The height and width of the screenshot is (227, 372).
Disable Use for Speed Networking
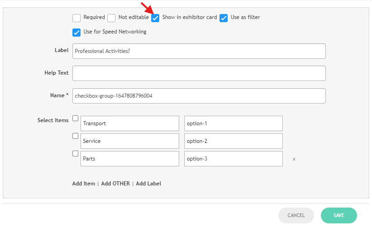pos(76,33)
